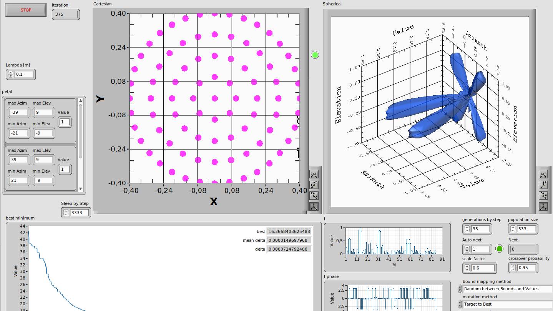553x311 pixels.
Task: Click first petal min Azim field -21
Action: [x=19, y=133]
